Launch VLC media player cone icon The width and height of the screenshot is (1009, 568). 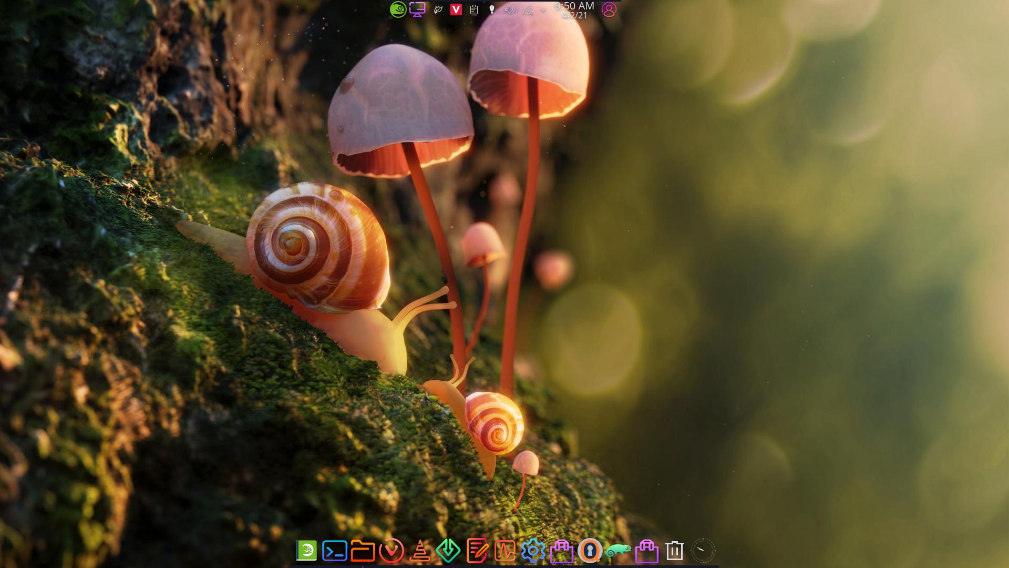coord(420,551)
